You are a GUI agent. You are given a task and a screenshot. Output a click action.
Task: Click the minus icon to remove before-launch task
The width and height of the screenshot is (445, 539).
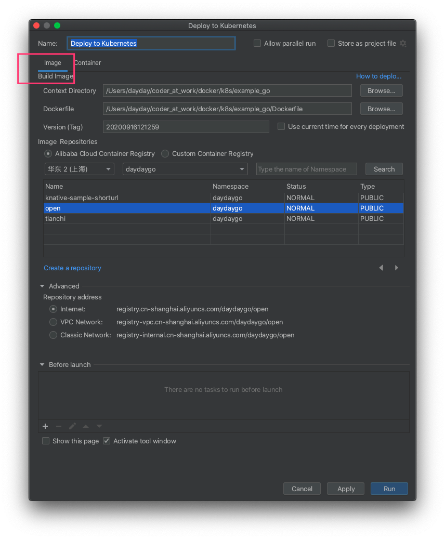tap(59, 426)
